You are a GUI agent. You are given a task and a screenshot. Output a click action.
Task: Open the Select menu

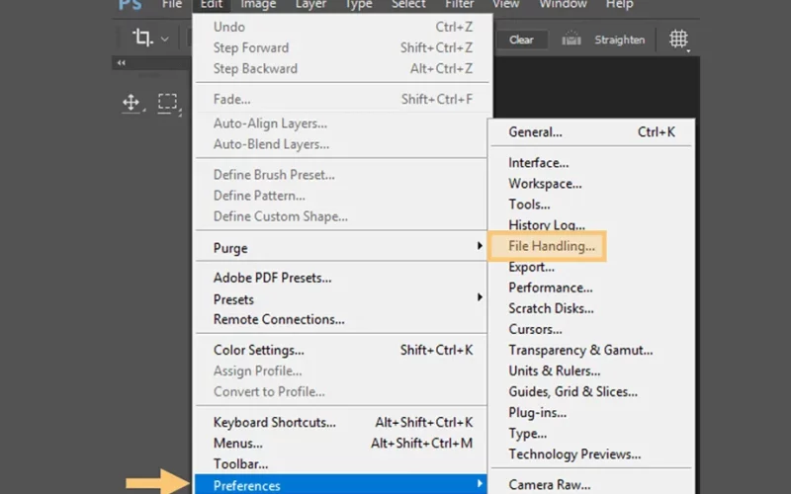pos(408,5)
